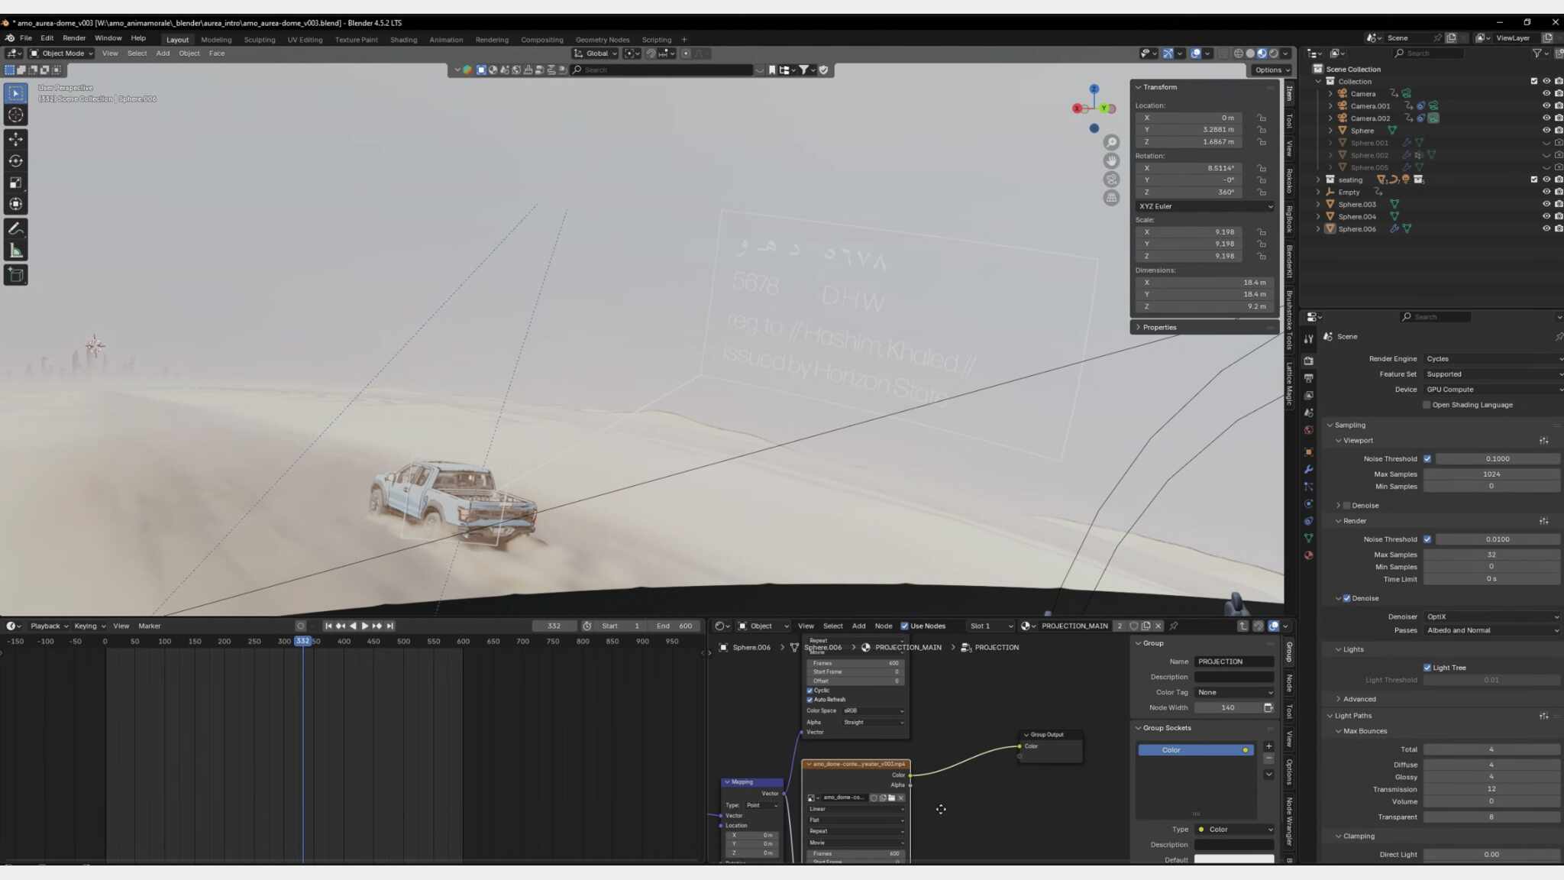Click the viewport Options button
This screenshot has height=880, width=1564.
click(1272, 70)
